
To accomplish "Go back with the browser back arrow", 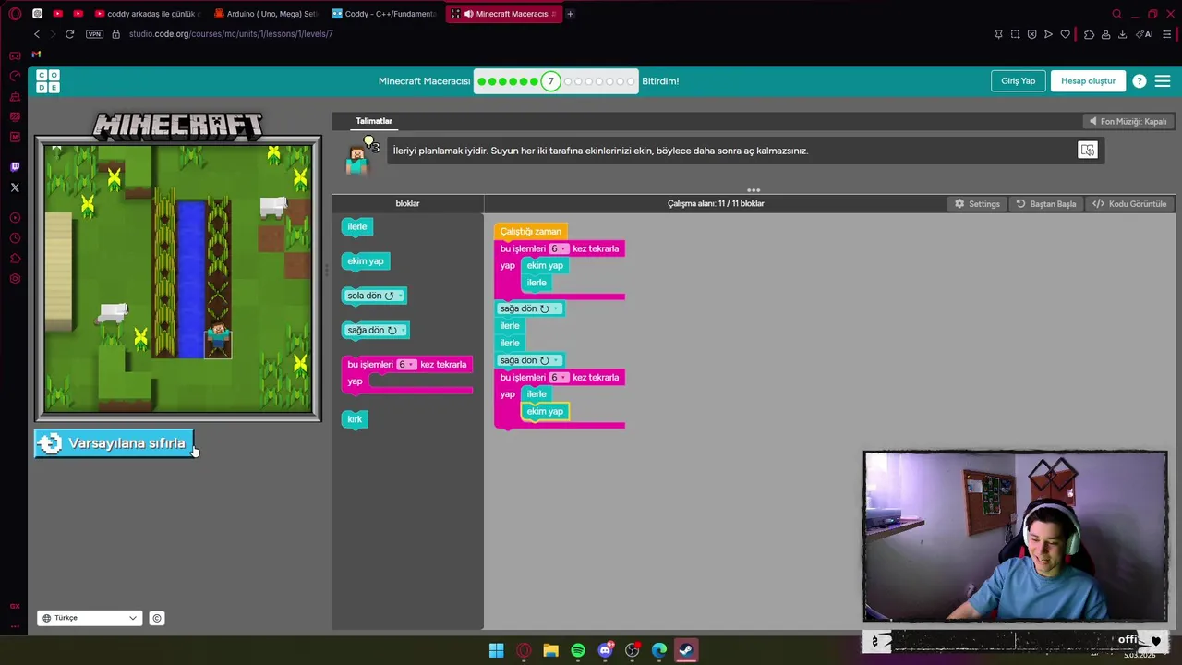I will [37, 34].
